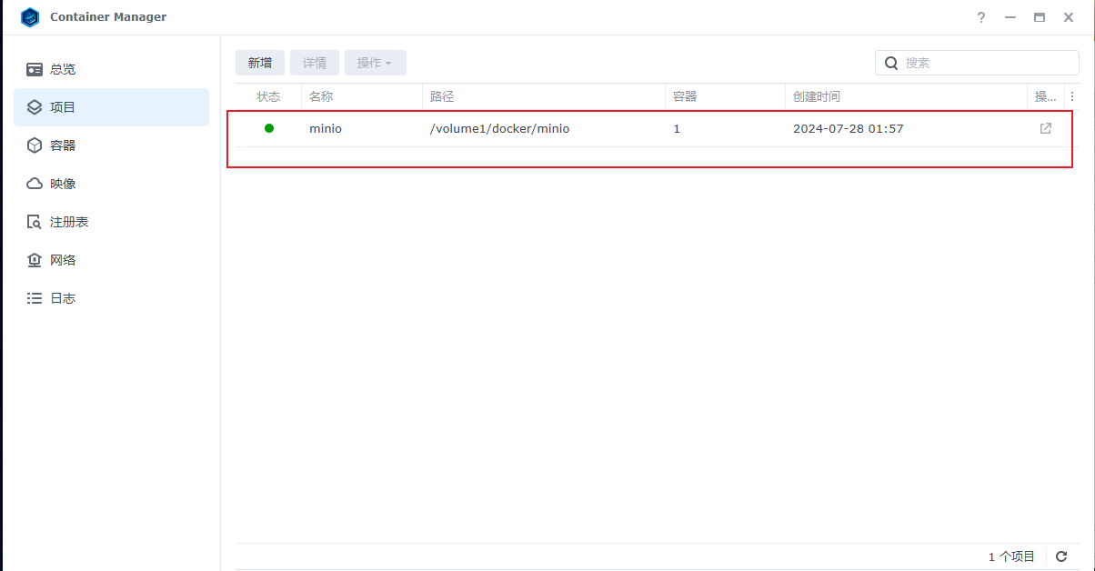
Task: Sort by the 创建时间 column header
Action: point(817,96)
